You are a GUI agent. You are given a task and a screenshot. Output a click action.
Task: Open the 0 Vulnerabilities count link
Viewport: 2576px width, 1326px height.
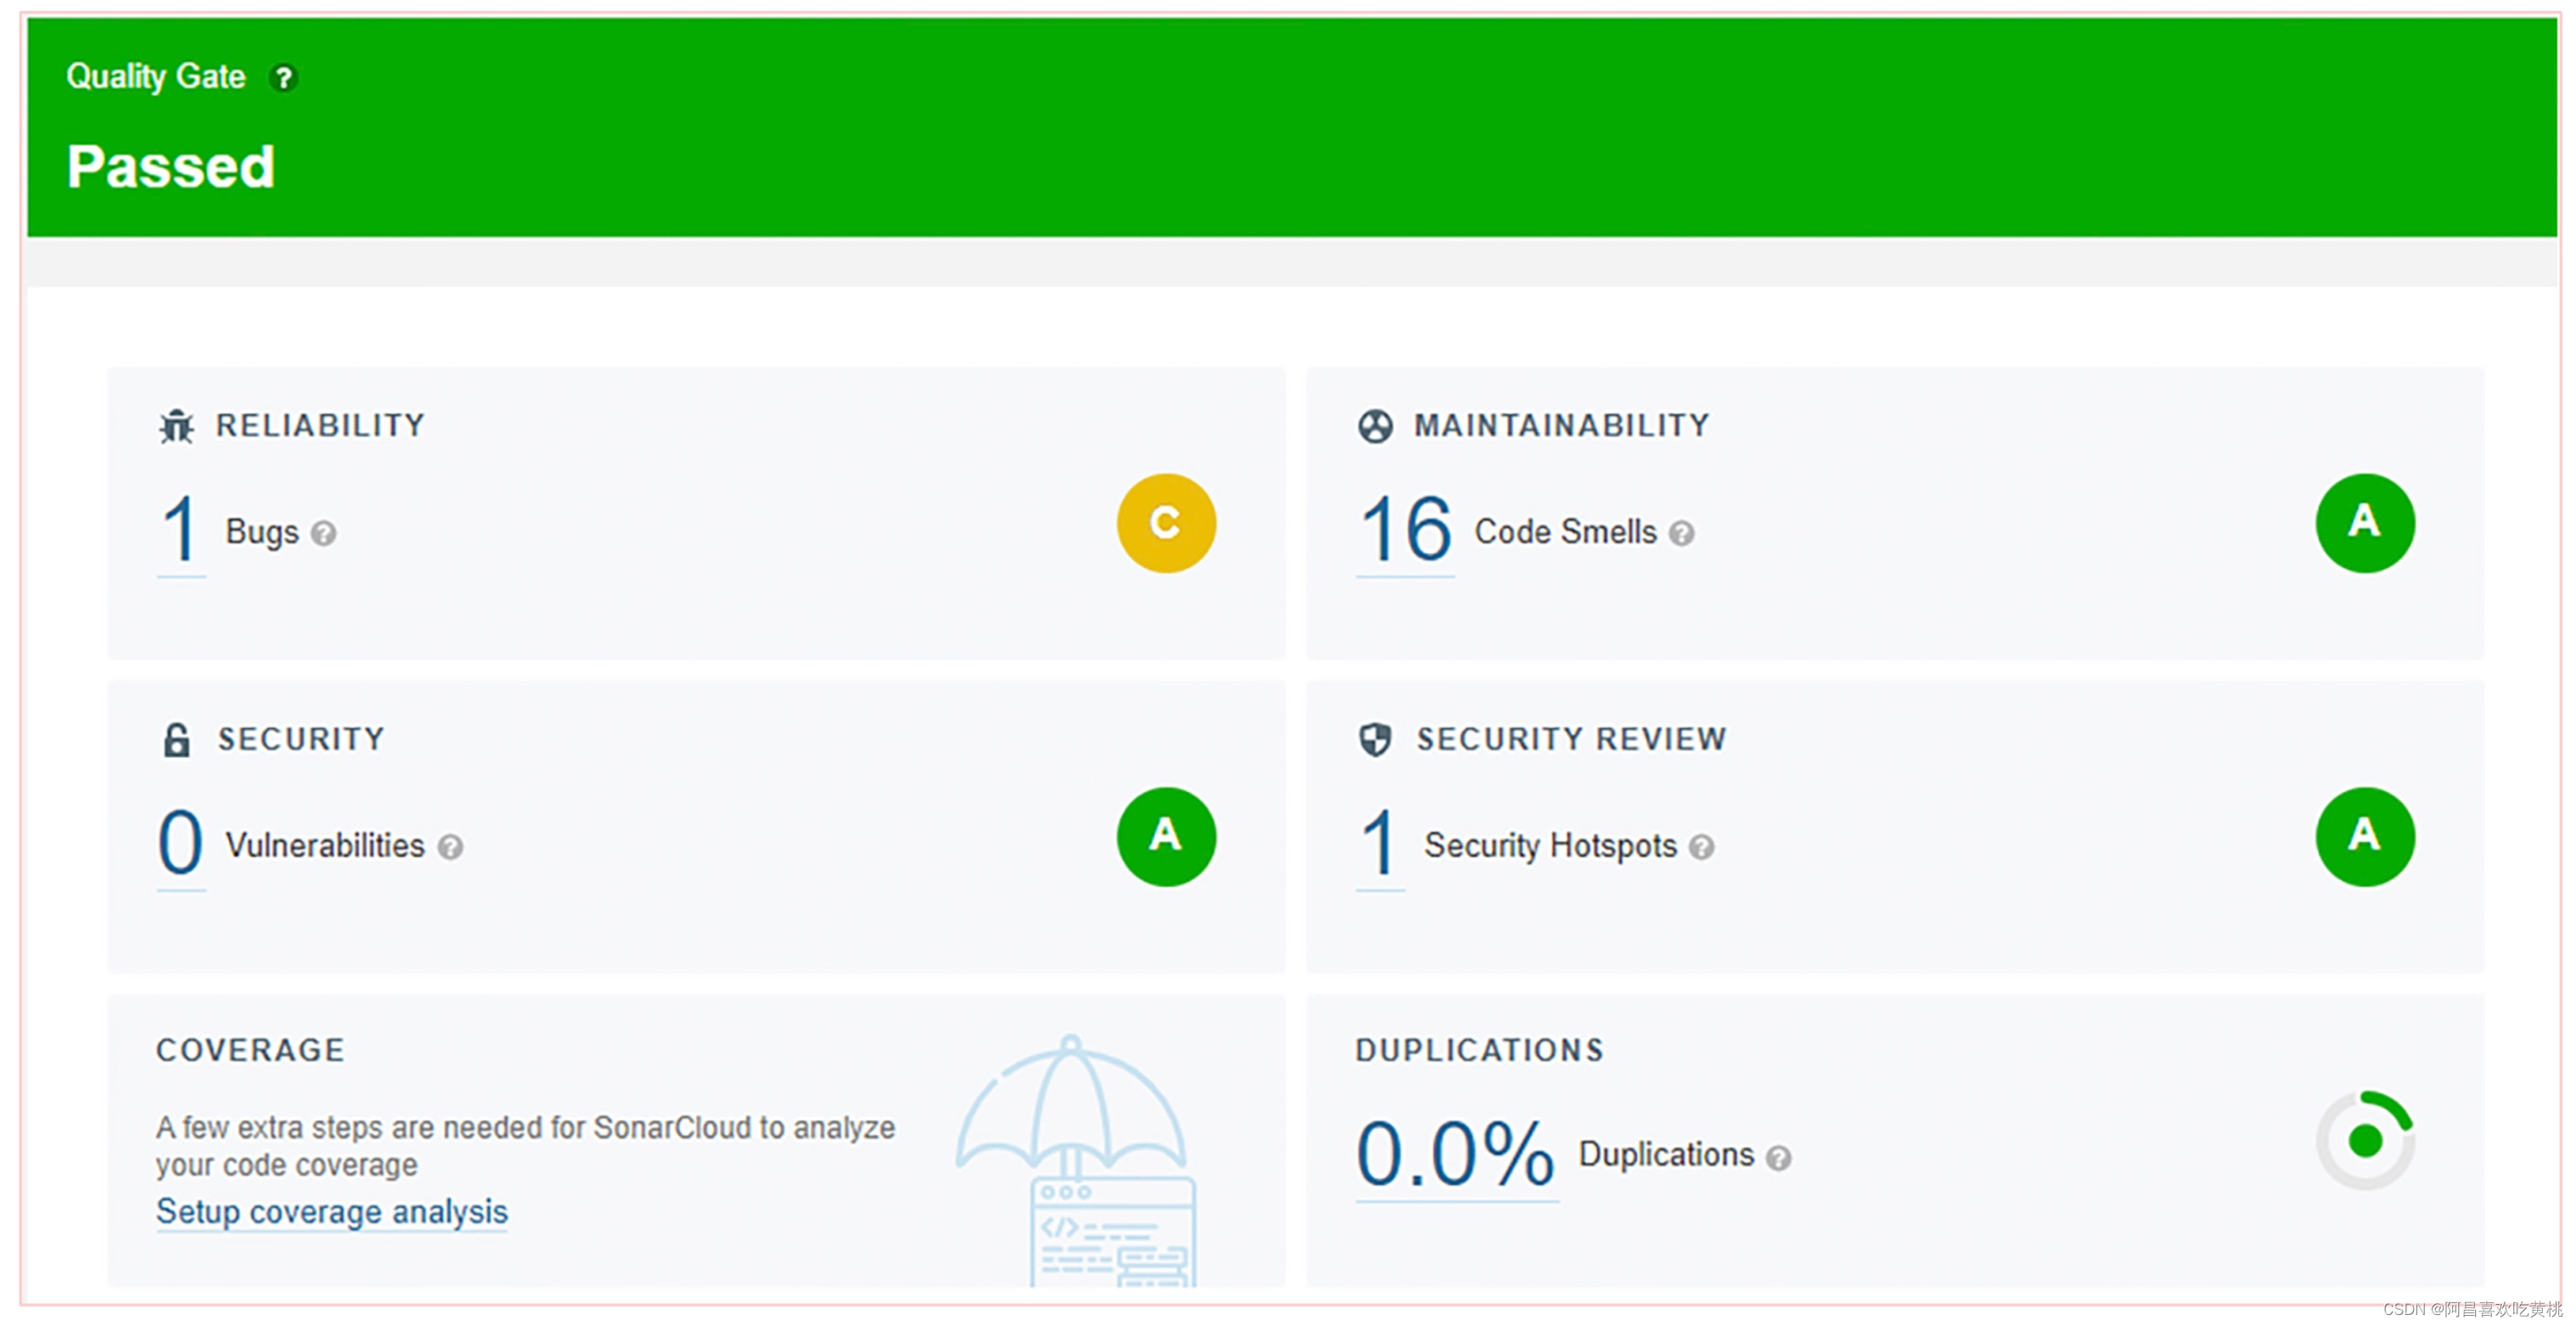[x=180, y=843]
